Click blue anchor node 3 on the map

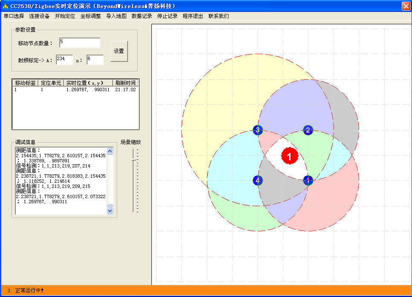point(258,130)
